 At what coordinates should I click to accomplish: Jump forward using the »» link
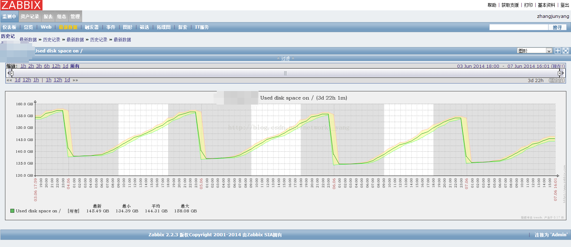[75, 80]
